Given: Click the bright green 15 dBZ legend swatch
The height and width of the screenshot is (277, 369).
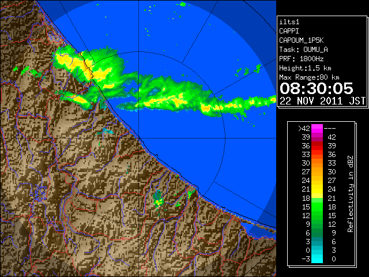Looking at the screenshot, I should (317, 207).
